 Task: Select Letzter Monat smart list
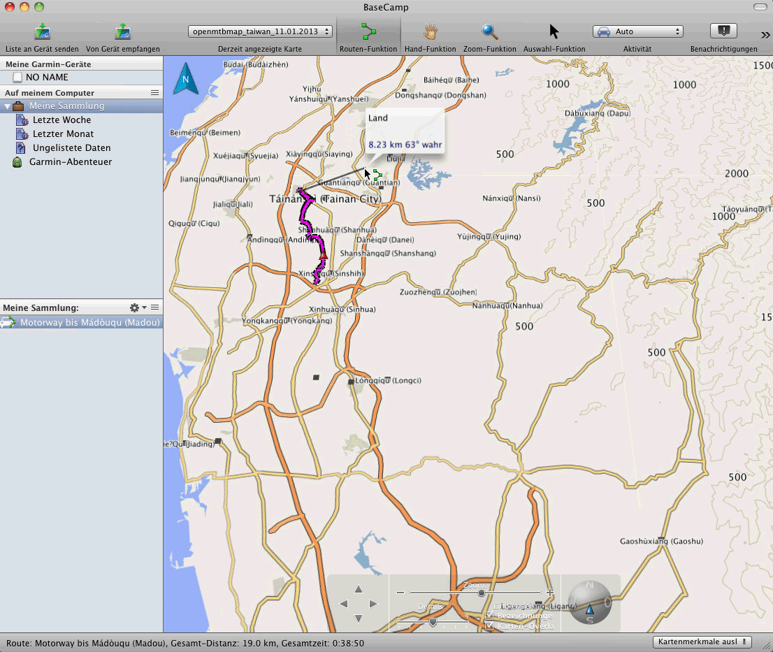pyautogui.click(x=63, y=134)
